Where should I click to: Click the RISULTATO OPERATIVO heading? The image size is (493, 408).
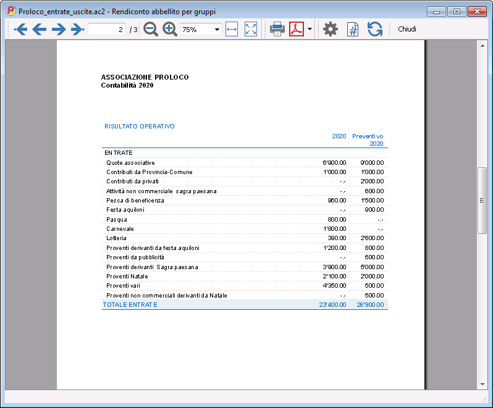pyautogui.click(x=140, y=127)
